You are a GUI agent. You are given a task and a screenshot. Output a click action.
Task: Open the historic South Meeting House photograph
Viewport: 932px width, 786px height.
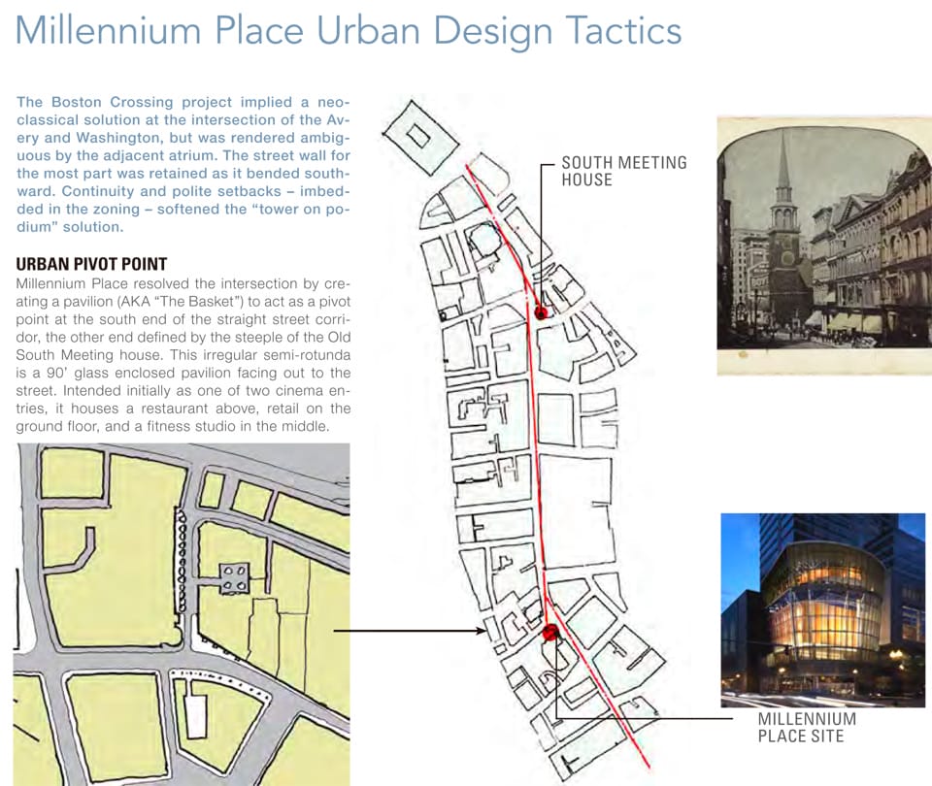pos(824,246)
